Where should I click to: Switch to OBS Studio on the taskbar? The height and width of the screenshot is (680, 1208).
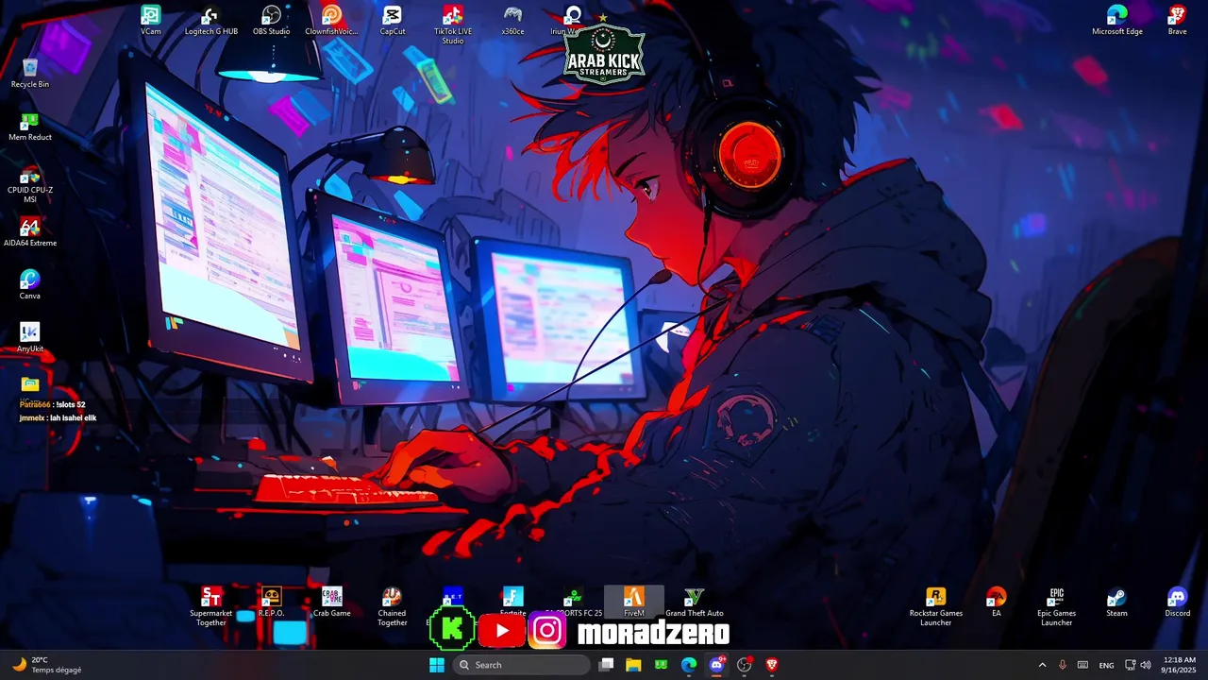click(745, 665)
